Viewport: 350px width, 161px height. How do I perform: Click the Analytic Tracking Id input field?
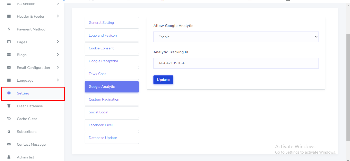[236, 63]
